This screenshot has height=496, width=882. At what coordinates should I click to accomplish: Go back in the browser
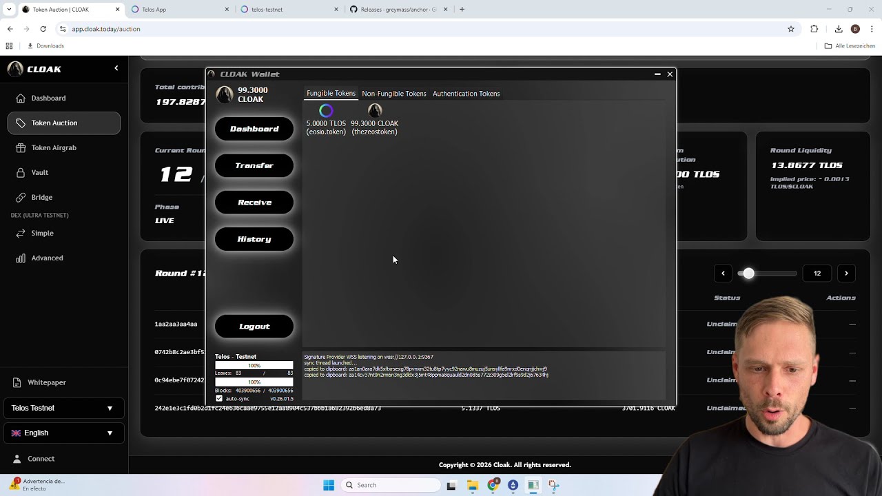(x=10, y=29)
